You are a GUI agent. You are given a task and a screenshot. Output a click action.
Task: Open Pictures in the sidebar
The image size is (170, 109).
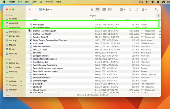11,54
